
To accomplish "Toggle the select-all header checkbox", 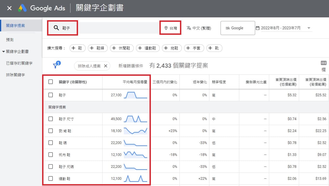I will click(x=51, y=82).
